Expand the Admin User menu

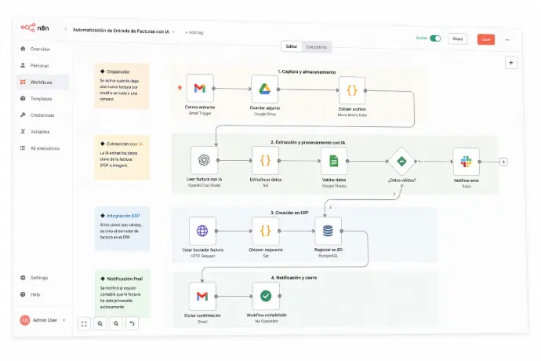(x=64, y=320)
